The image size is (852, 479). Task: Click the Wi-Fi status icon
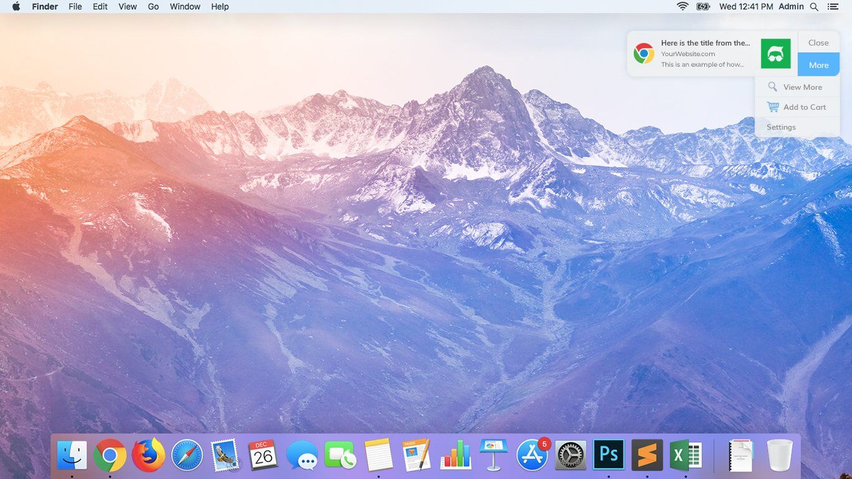pyautogui.click(x=682, y=6)
